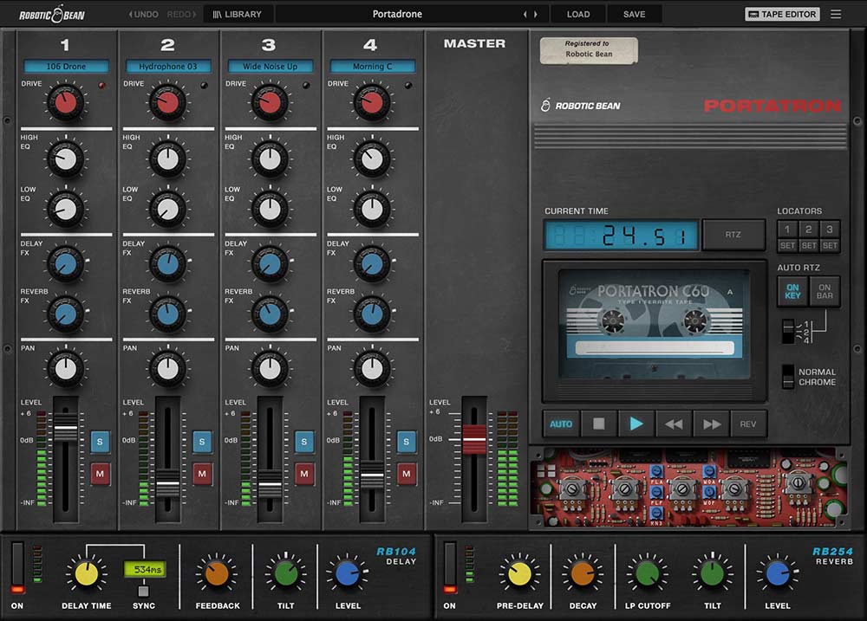
Task: Click the Wide Noise Up label on channel 3
Action: click(x=270, y=66)
